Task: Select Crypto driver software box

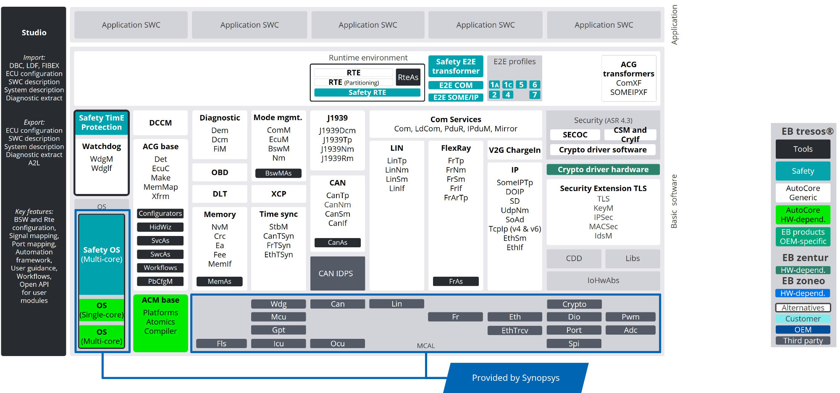Action: 603,150
